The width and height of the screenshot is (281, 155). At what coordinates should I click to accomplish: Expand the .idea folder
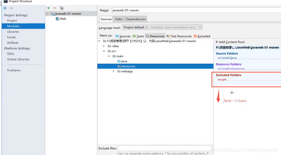[x=104, y=46]
